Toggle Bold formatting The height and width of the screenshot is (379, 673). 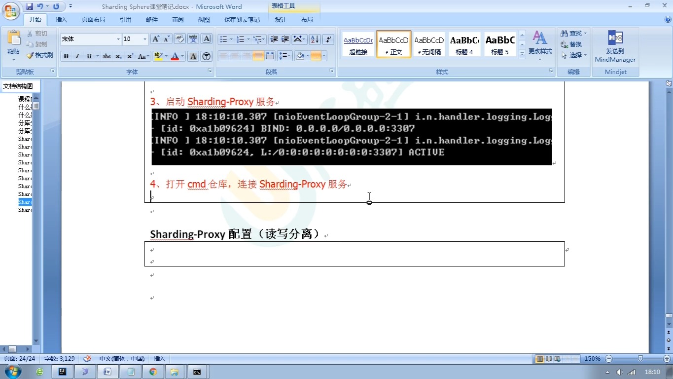(x=66, y=56)
